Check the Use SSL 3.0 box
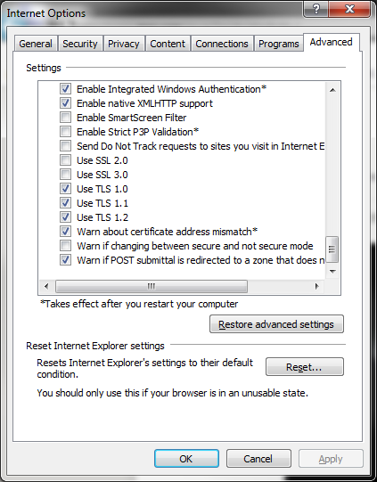The height and width of the screenshot is (482, 377). click(65, 175)
